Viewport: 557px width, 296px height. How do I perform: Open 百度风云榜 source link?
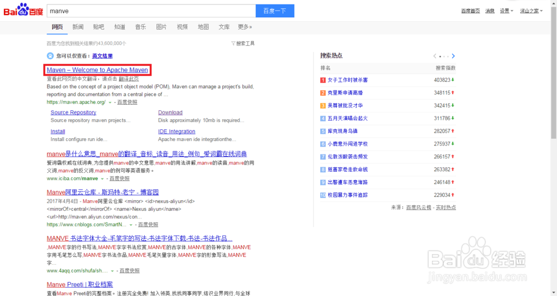pyautogui.click(x=418, y=207)
